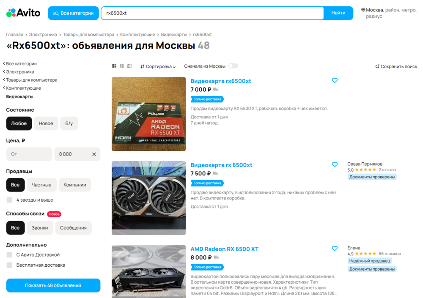This screenshot has width=423, height=298.
Task: Open 'Все категории' menu button
Action: (x=73, y=13)
